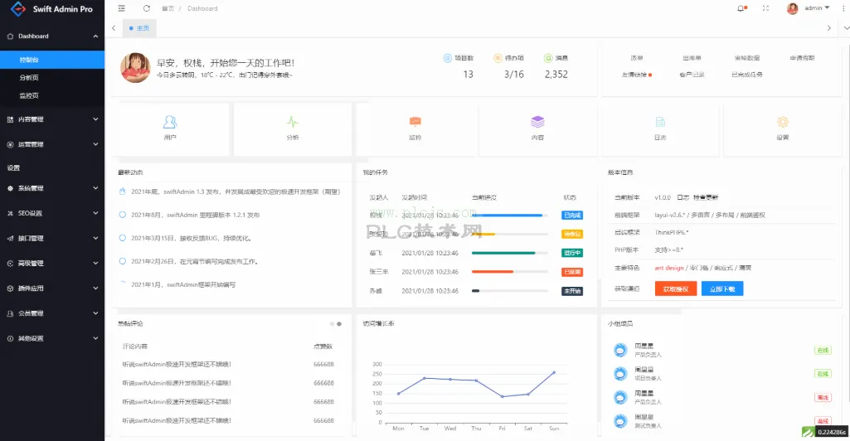The width and height of the screenshot is (850, 441).
Task: Click the first green online status tag
Action: pyautogui.click(x=823, y=350)
